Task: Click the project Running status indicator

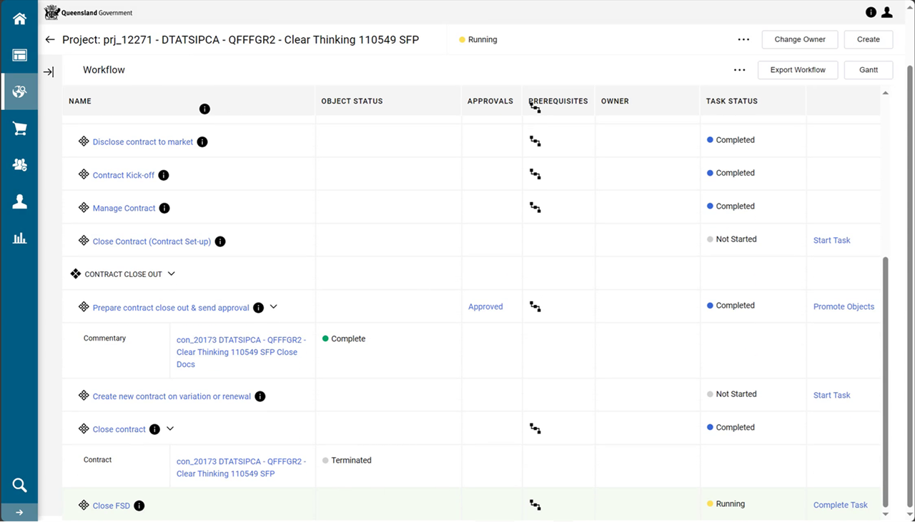Action: click(x=478, y=40)
